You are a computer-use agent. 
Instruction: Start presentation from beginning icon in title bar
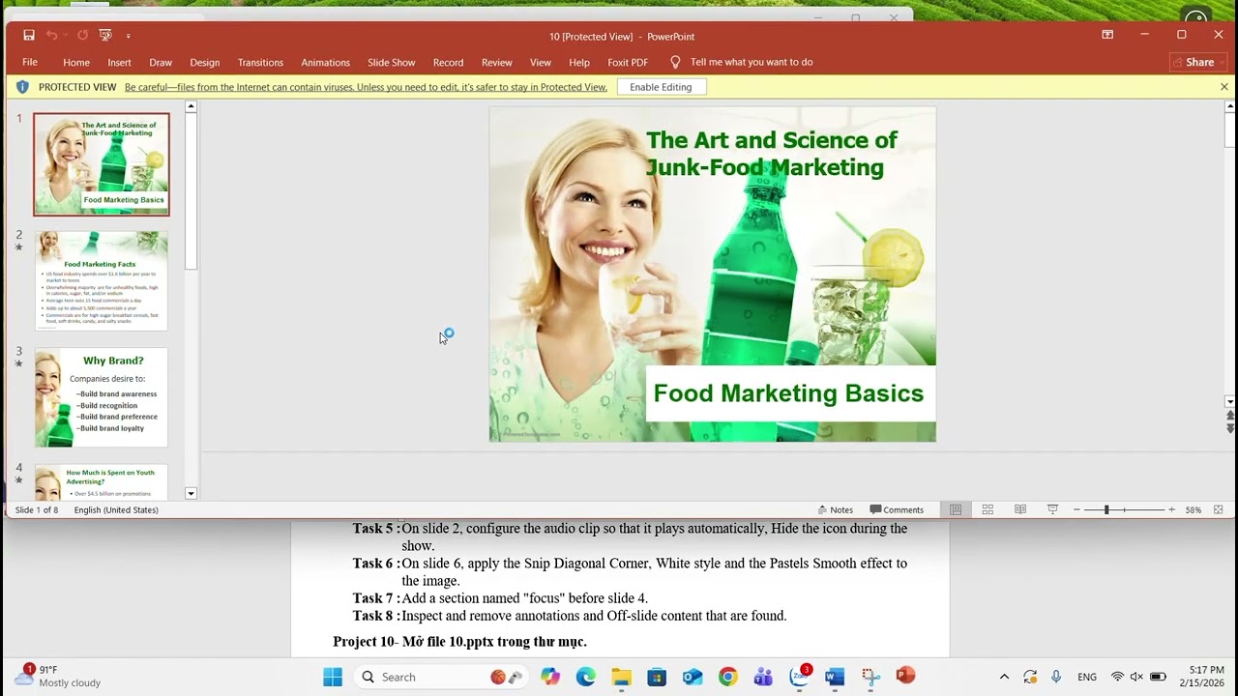pyautogui.click(x=105, y=36)
